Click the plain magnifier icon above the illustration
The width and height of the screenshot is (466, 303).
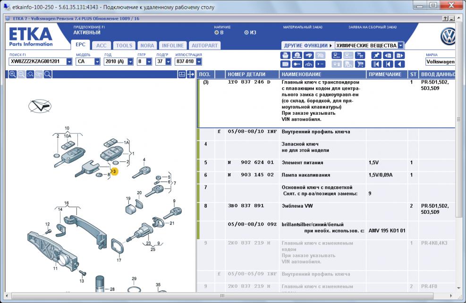pos(48,74)
